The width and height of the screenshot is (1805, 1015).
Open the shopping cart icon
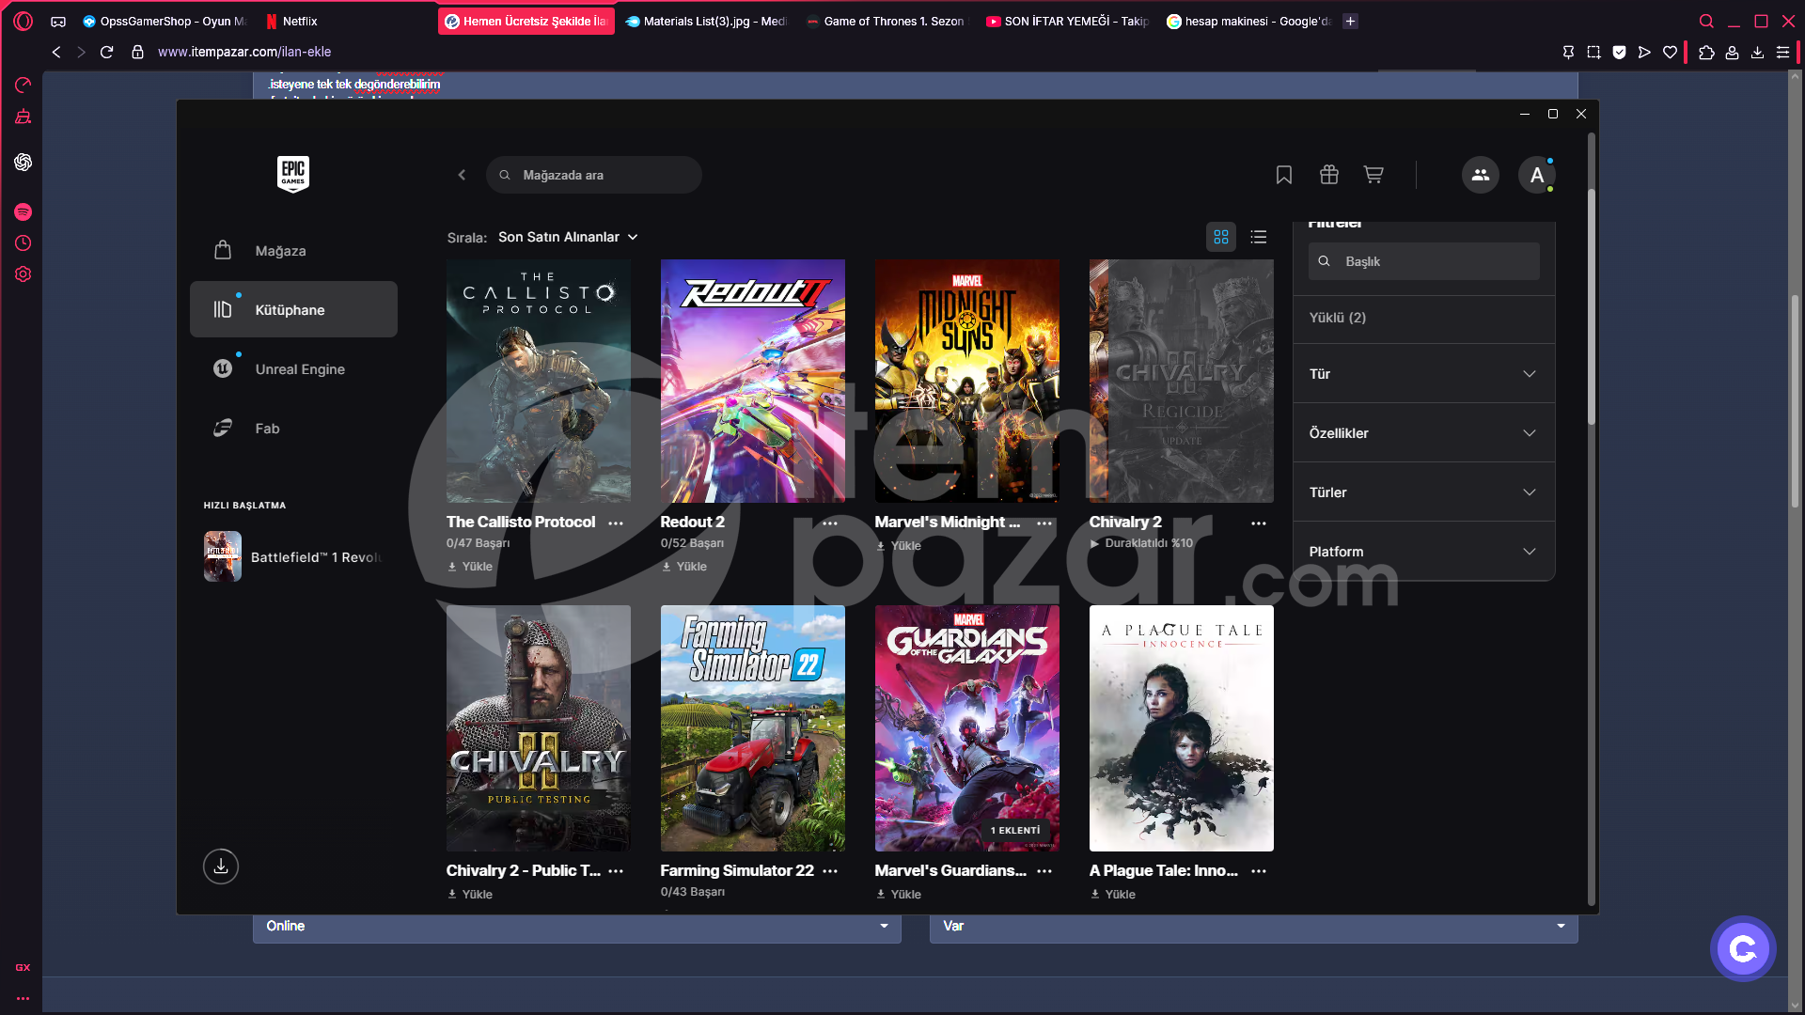pyautogui.click(x=1373, y=175)
